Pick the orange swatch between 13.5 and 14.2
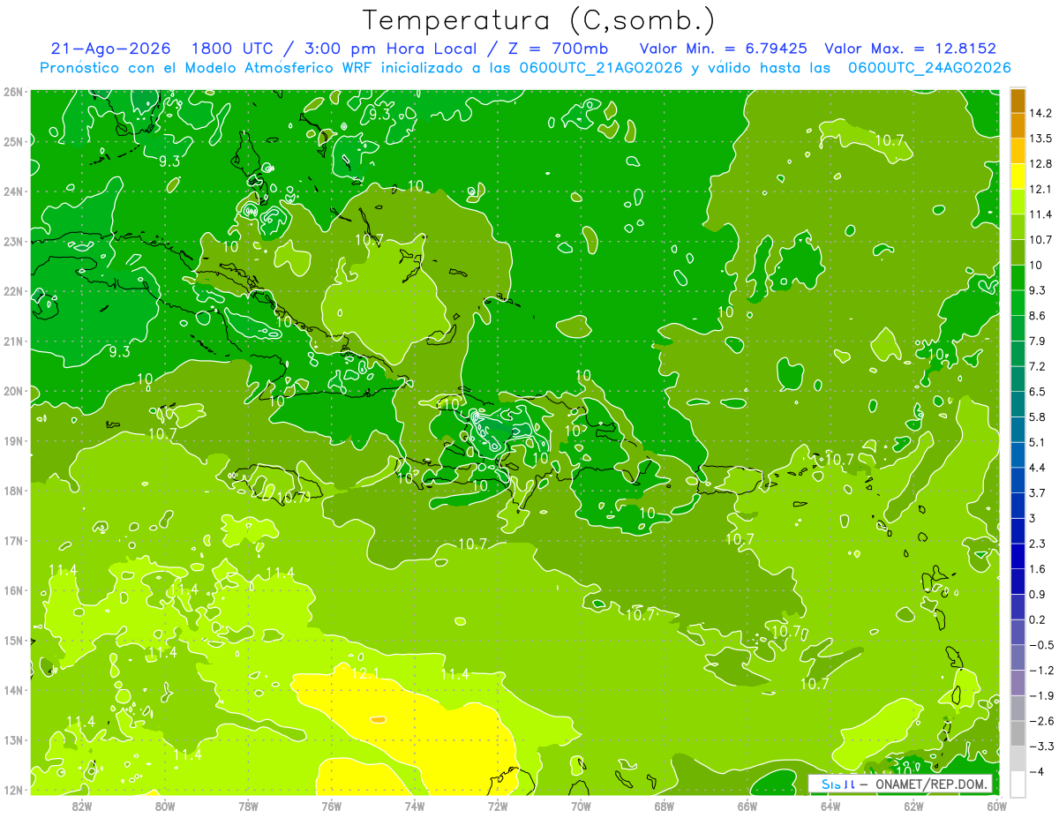Image resolution: width=1059 pixels, height=818 pixels. pyautogui.click(x=1018, y=126)
